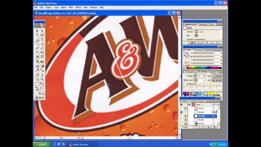Select the Pencil tool

(x=42, y=48)
